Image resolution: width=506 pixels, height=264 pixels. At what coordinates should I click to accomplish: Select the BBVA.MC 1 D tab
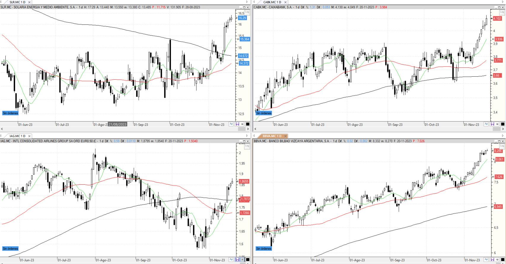pos(272,136)
